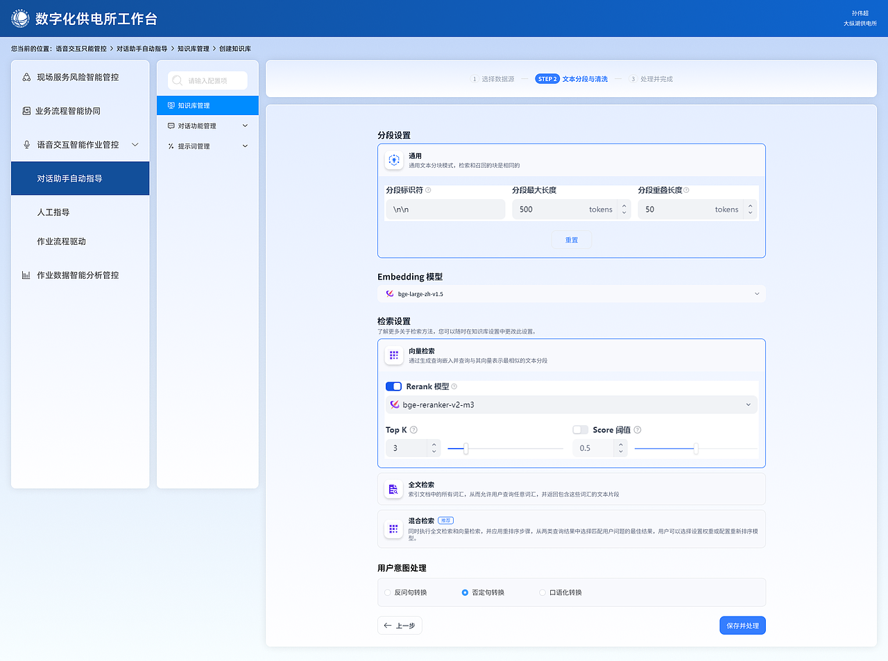The image size is (888, 661).
Task: Click the 全文检索 document search icon
Action: tap(394, 489)
